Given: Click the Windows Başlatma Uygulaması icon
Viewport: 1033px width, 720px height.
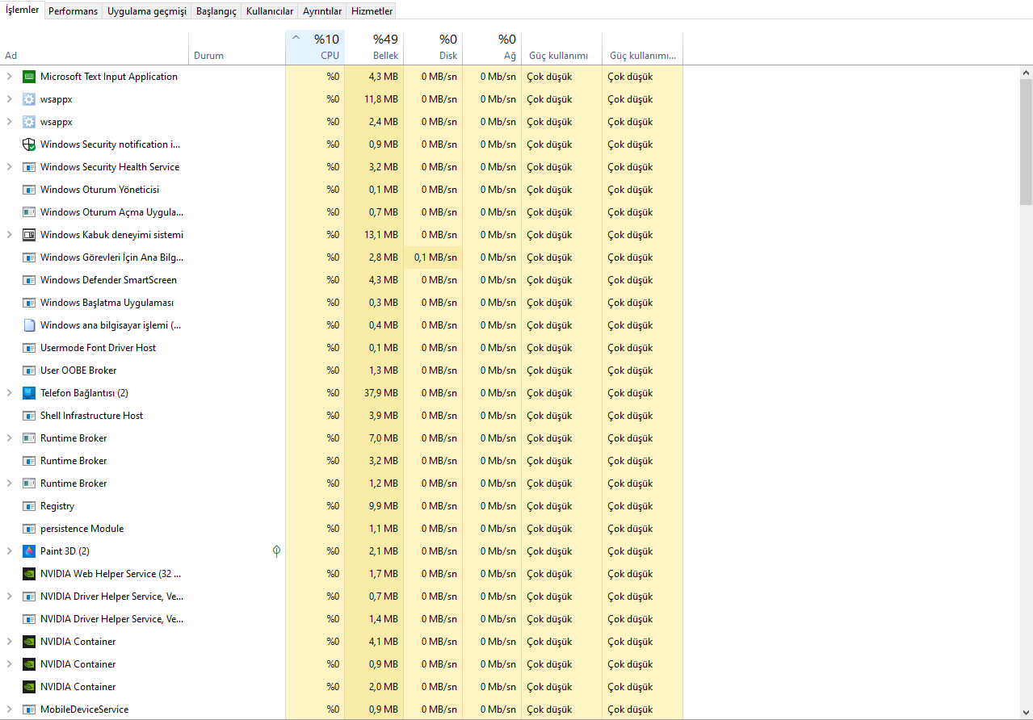Looking at the screenshot, I should pyautogui.click(x=29, y=303).
